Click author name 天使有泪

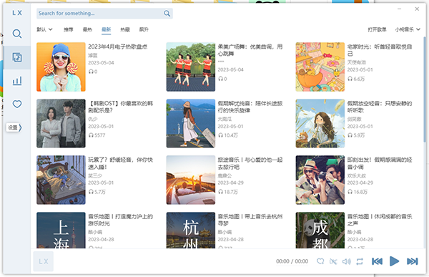point(357,62)
